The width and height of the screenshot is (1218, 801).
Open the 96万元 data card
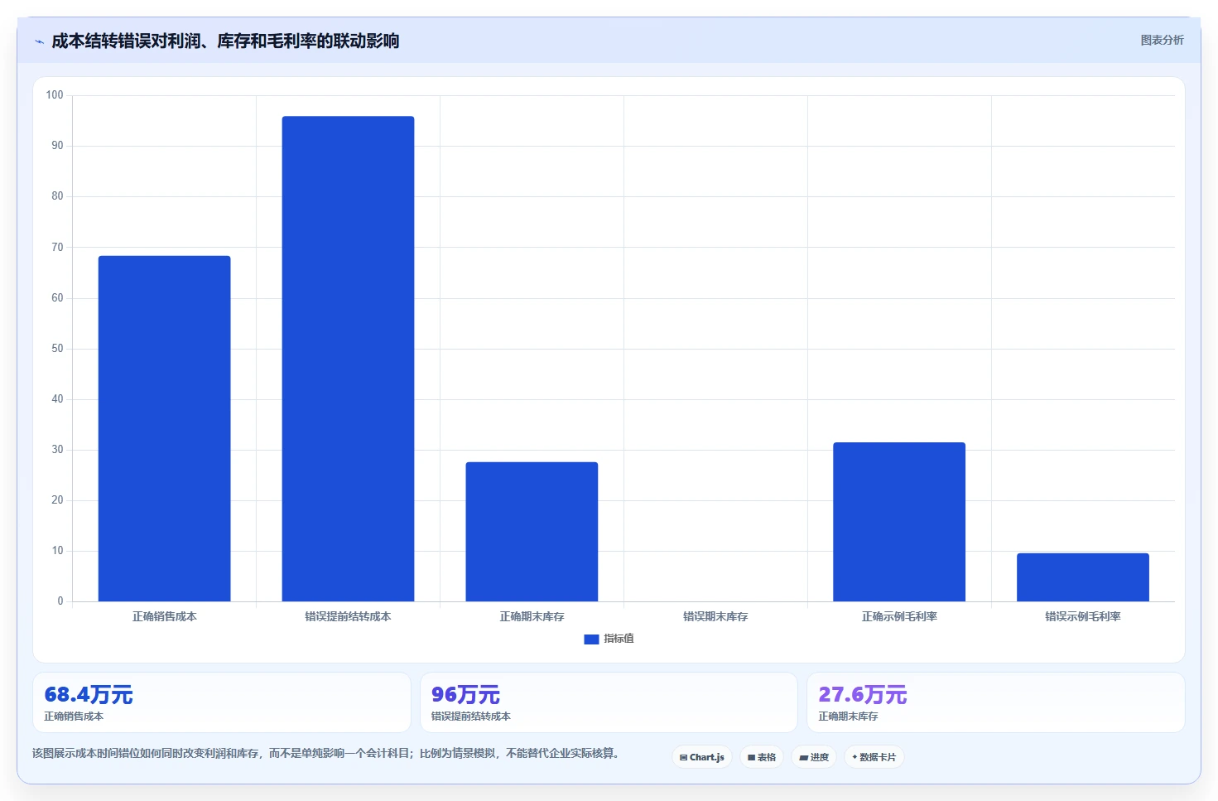coord(609,702)
